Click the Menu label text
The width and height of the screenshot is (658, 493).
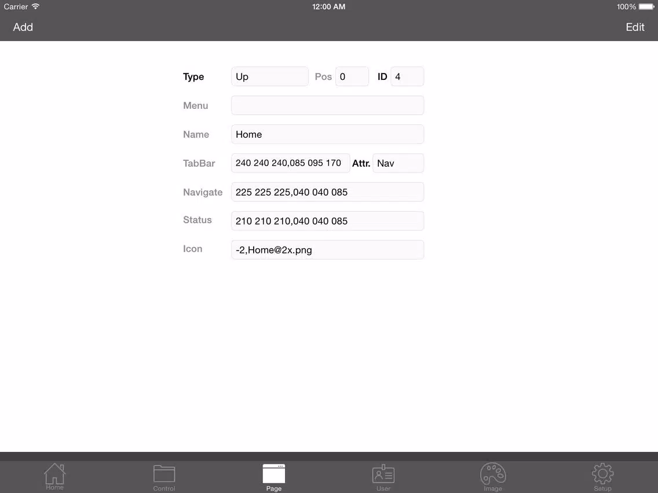(x=196, y=106)
